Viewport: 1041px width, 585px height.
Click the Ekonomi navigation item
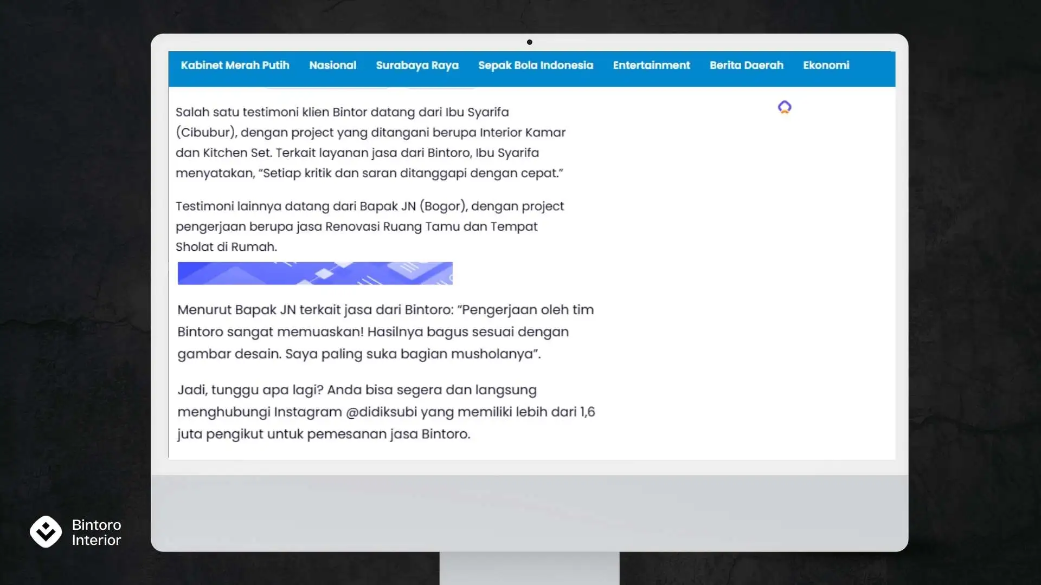[x=826, y=66]
